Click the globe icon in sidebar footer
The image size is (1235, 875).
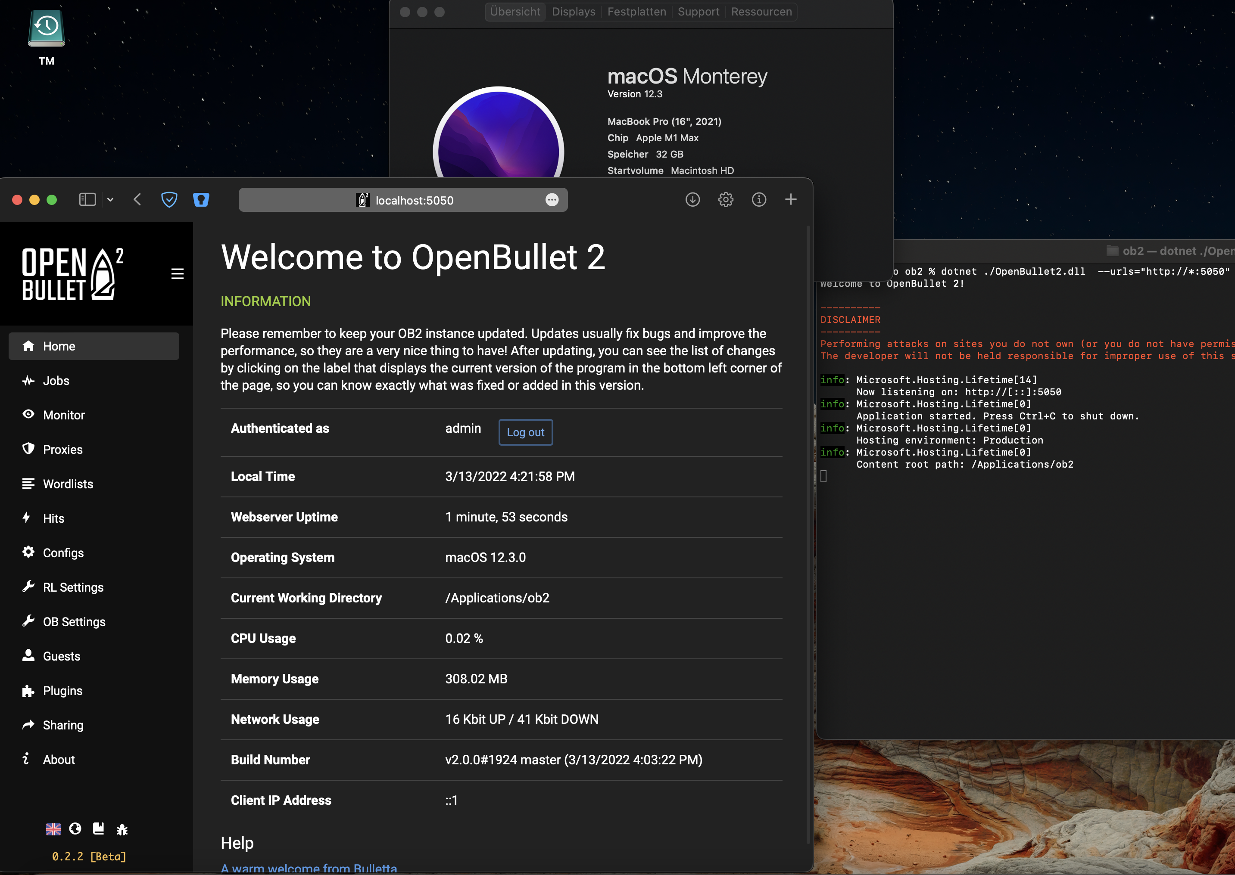pos(75,828)
